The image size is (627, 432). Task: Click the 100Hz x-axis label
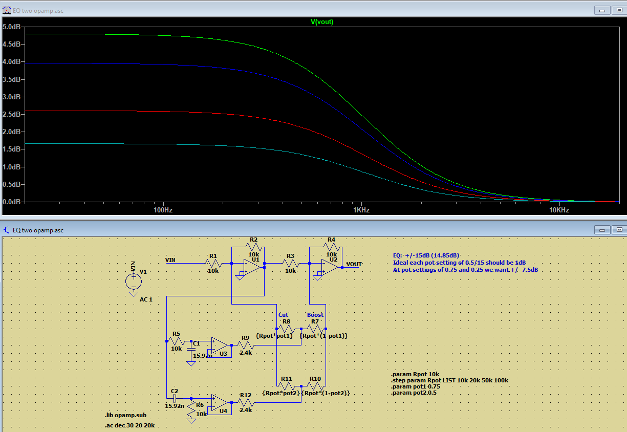[162, 210]
